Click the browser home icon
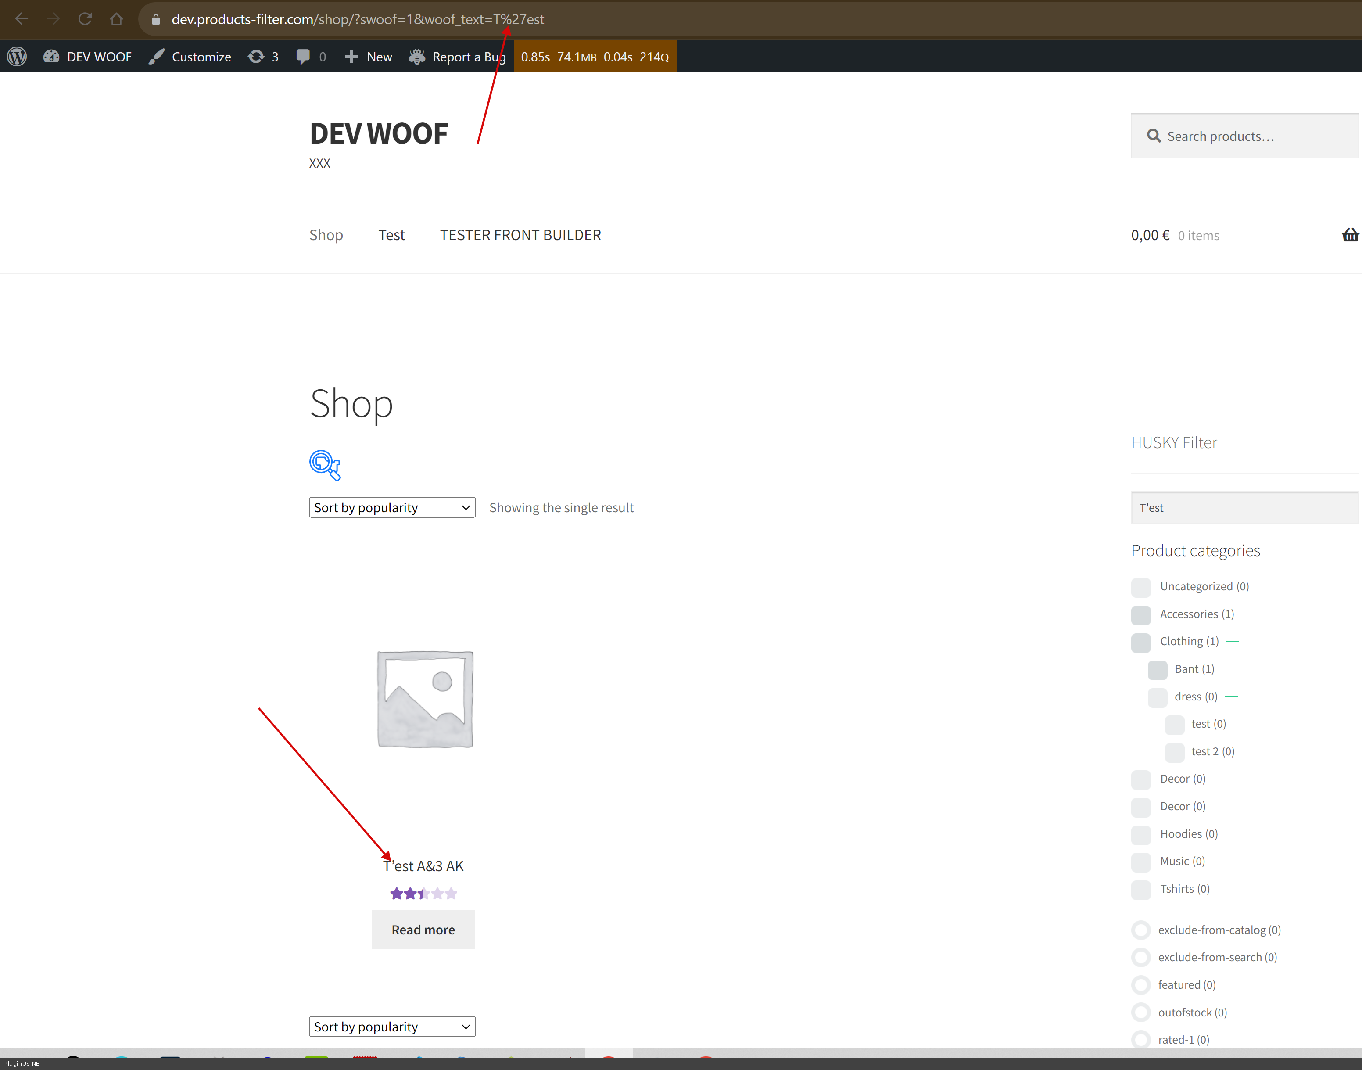 coord(116,19)
